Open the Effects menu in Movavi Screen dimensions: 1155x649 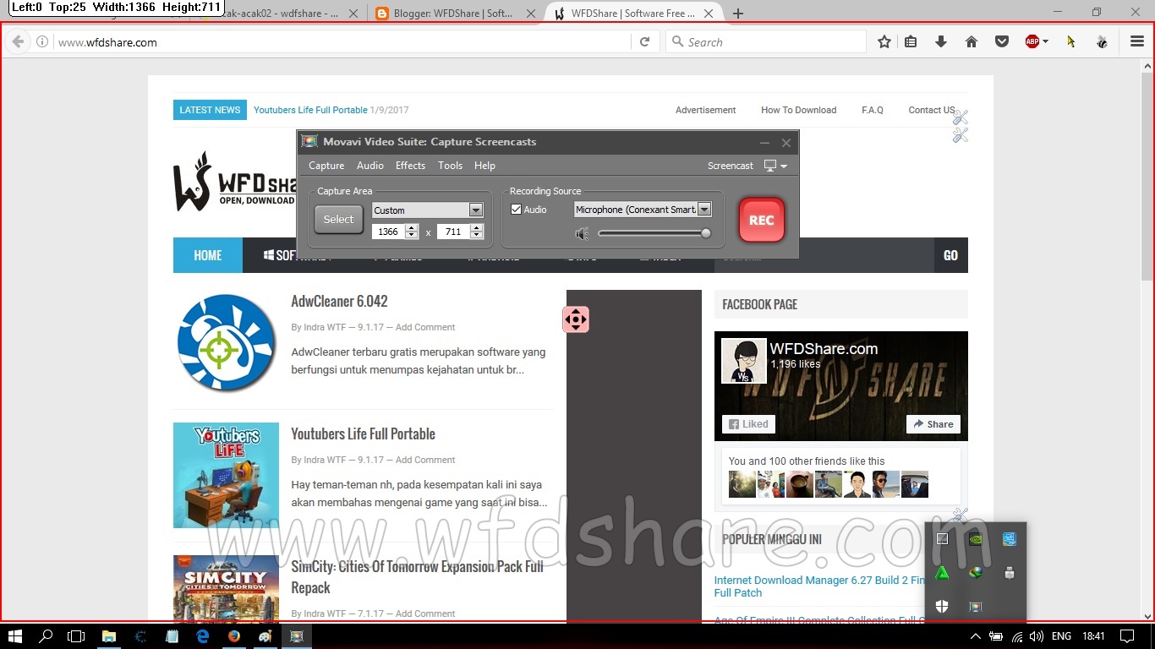[x=410, y=166]
